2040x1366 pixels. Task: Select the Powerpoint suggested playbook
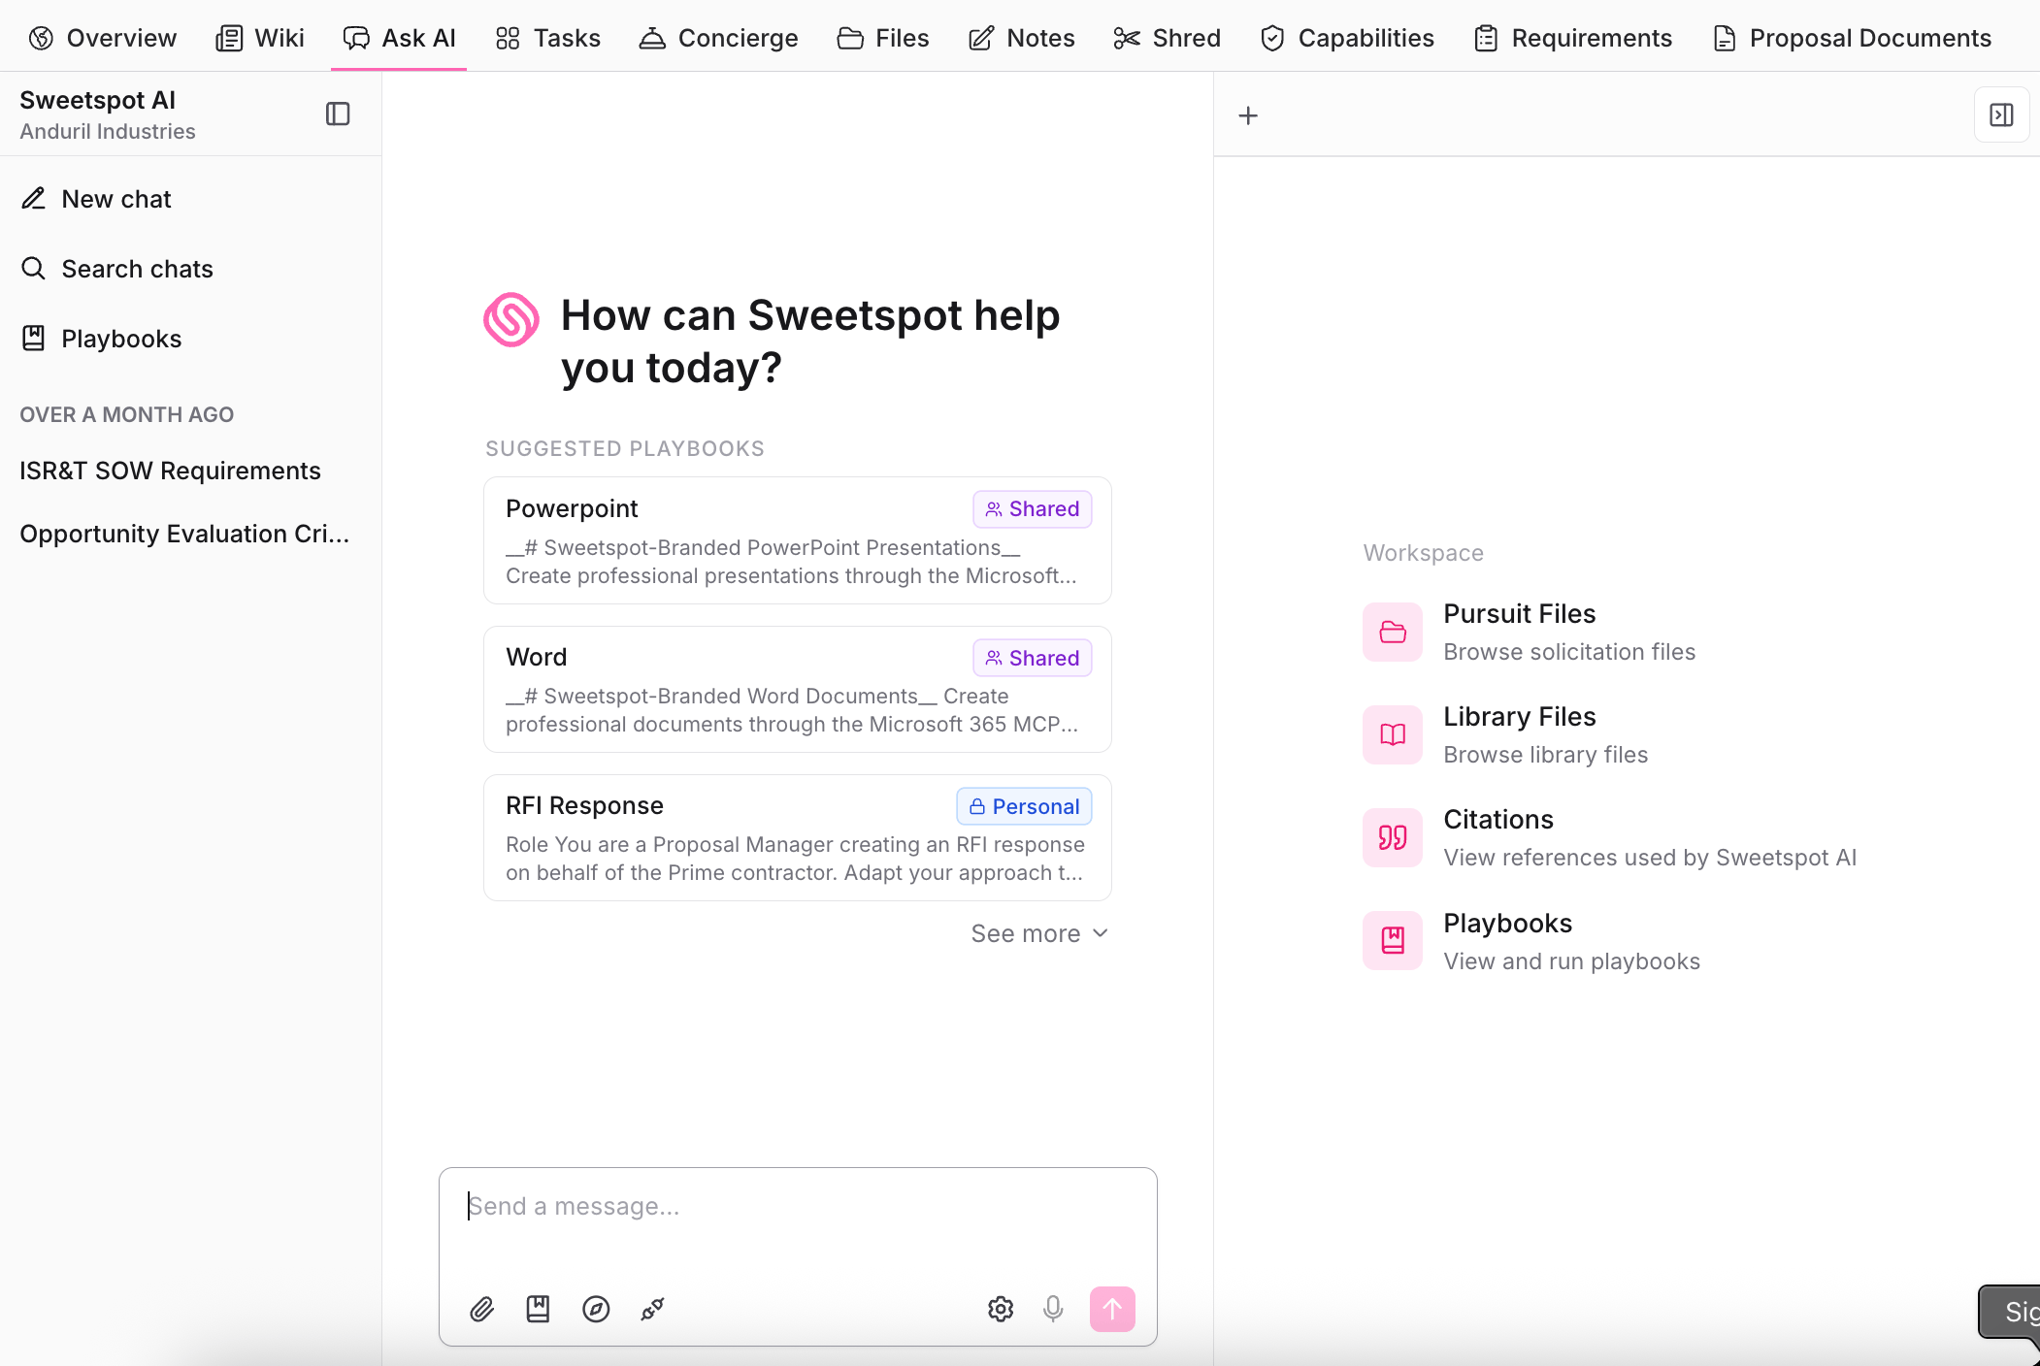pyautogui.click(x=797, y=540)
